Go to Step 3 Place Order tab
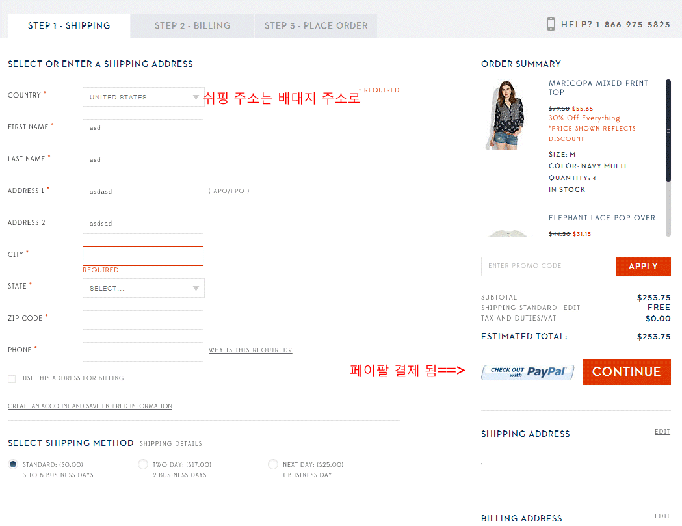Image resolution: width=682 pixels, height=526 pixels. (x=316, y=26)
